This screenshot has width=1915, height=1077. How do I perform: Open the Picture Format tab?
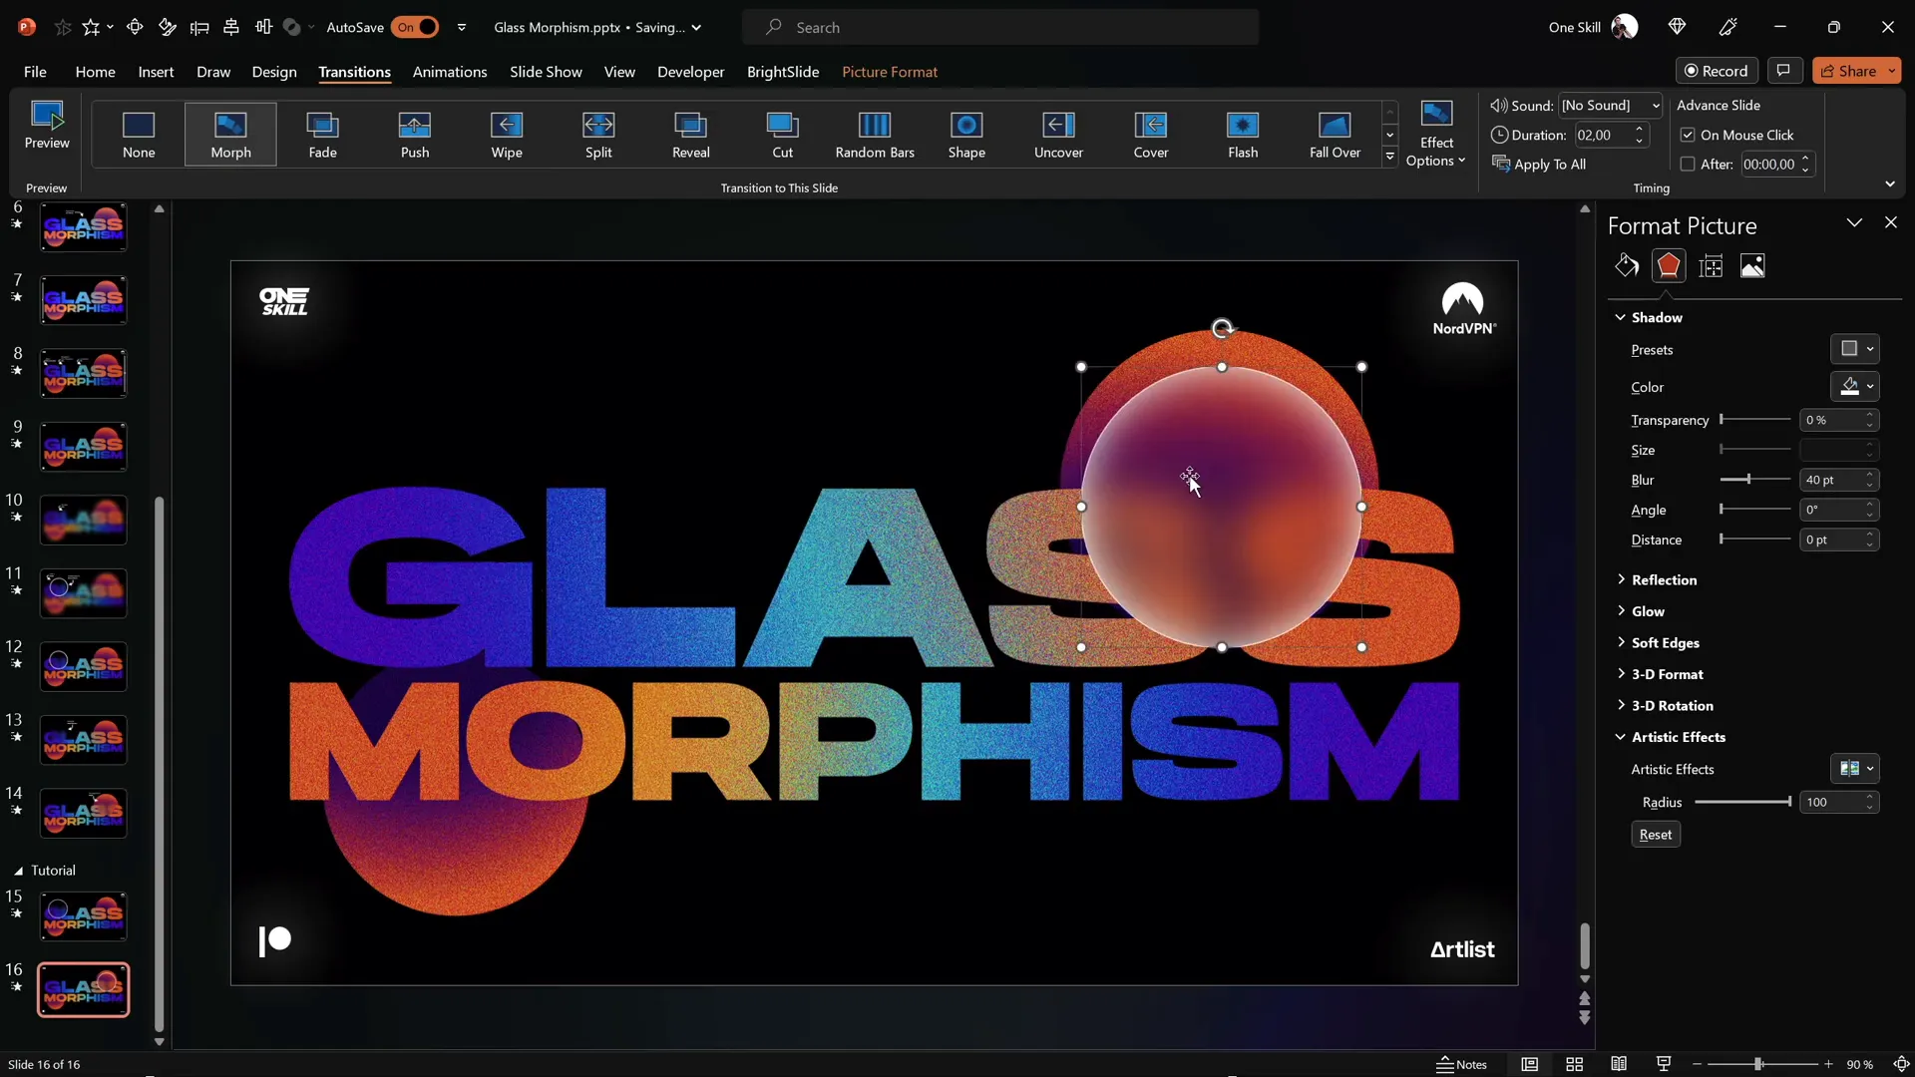890,72
